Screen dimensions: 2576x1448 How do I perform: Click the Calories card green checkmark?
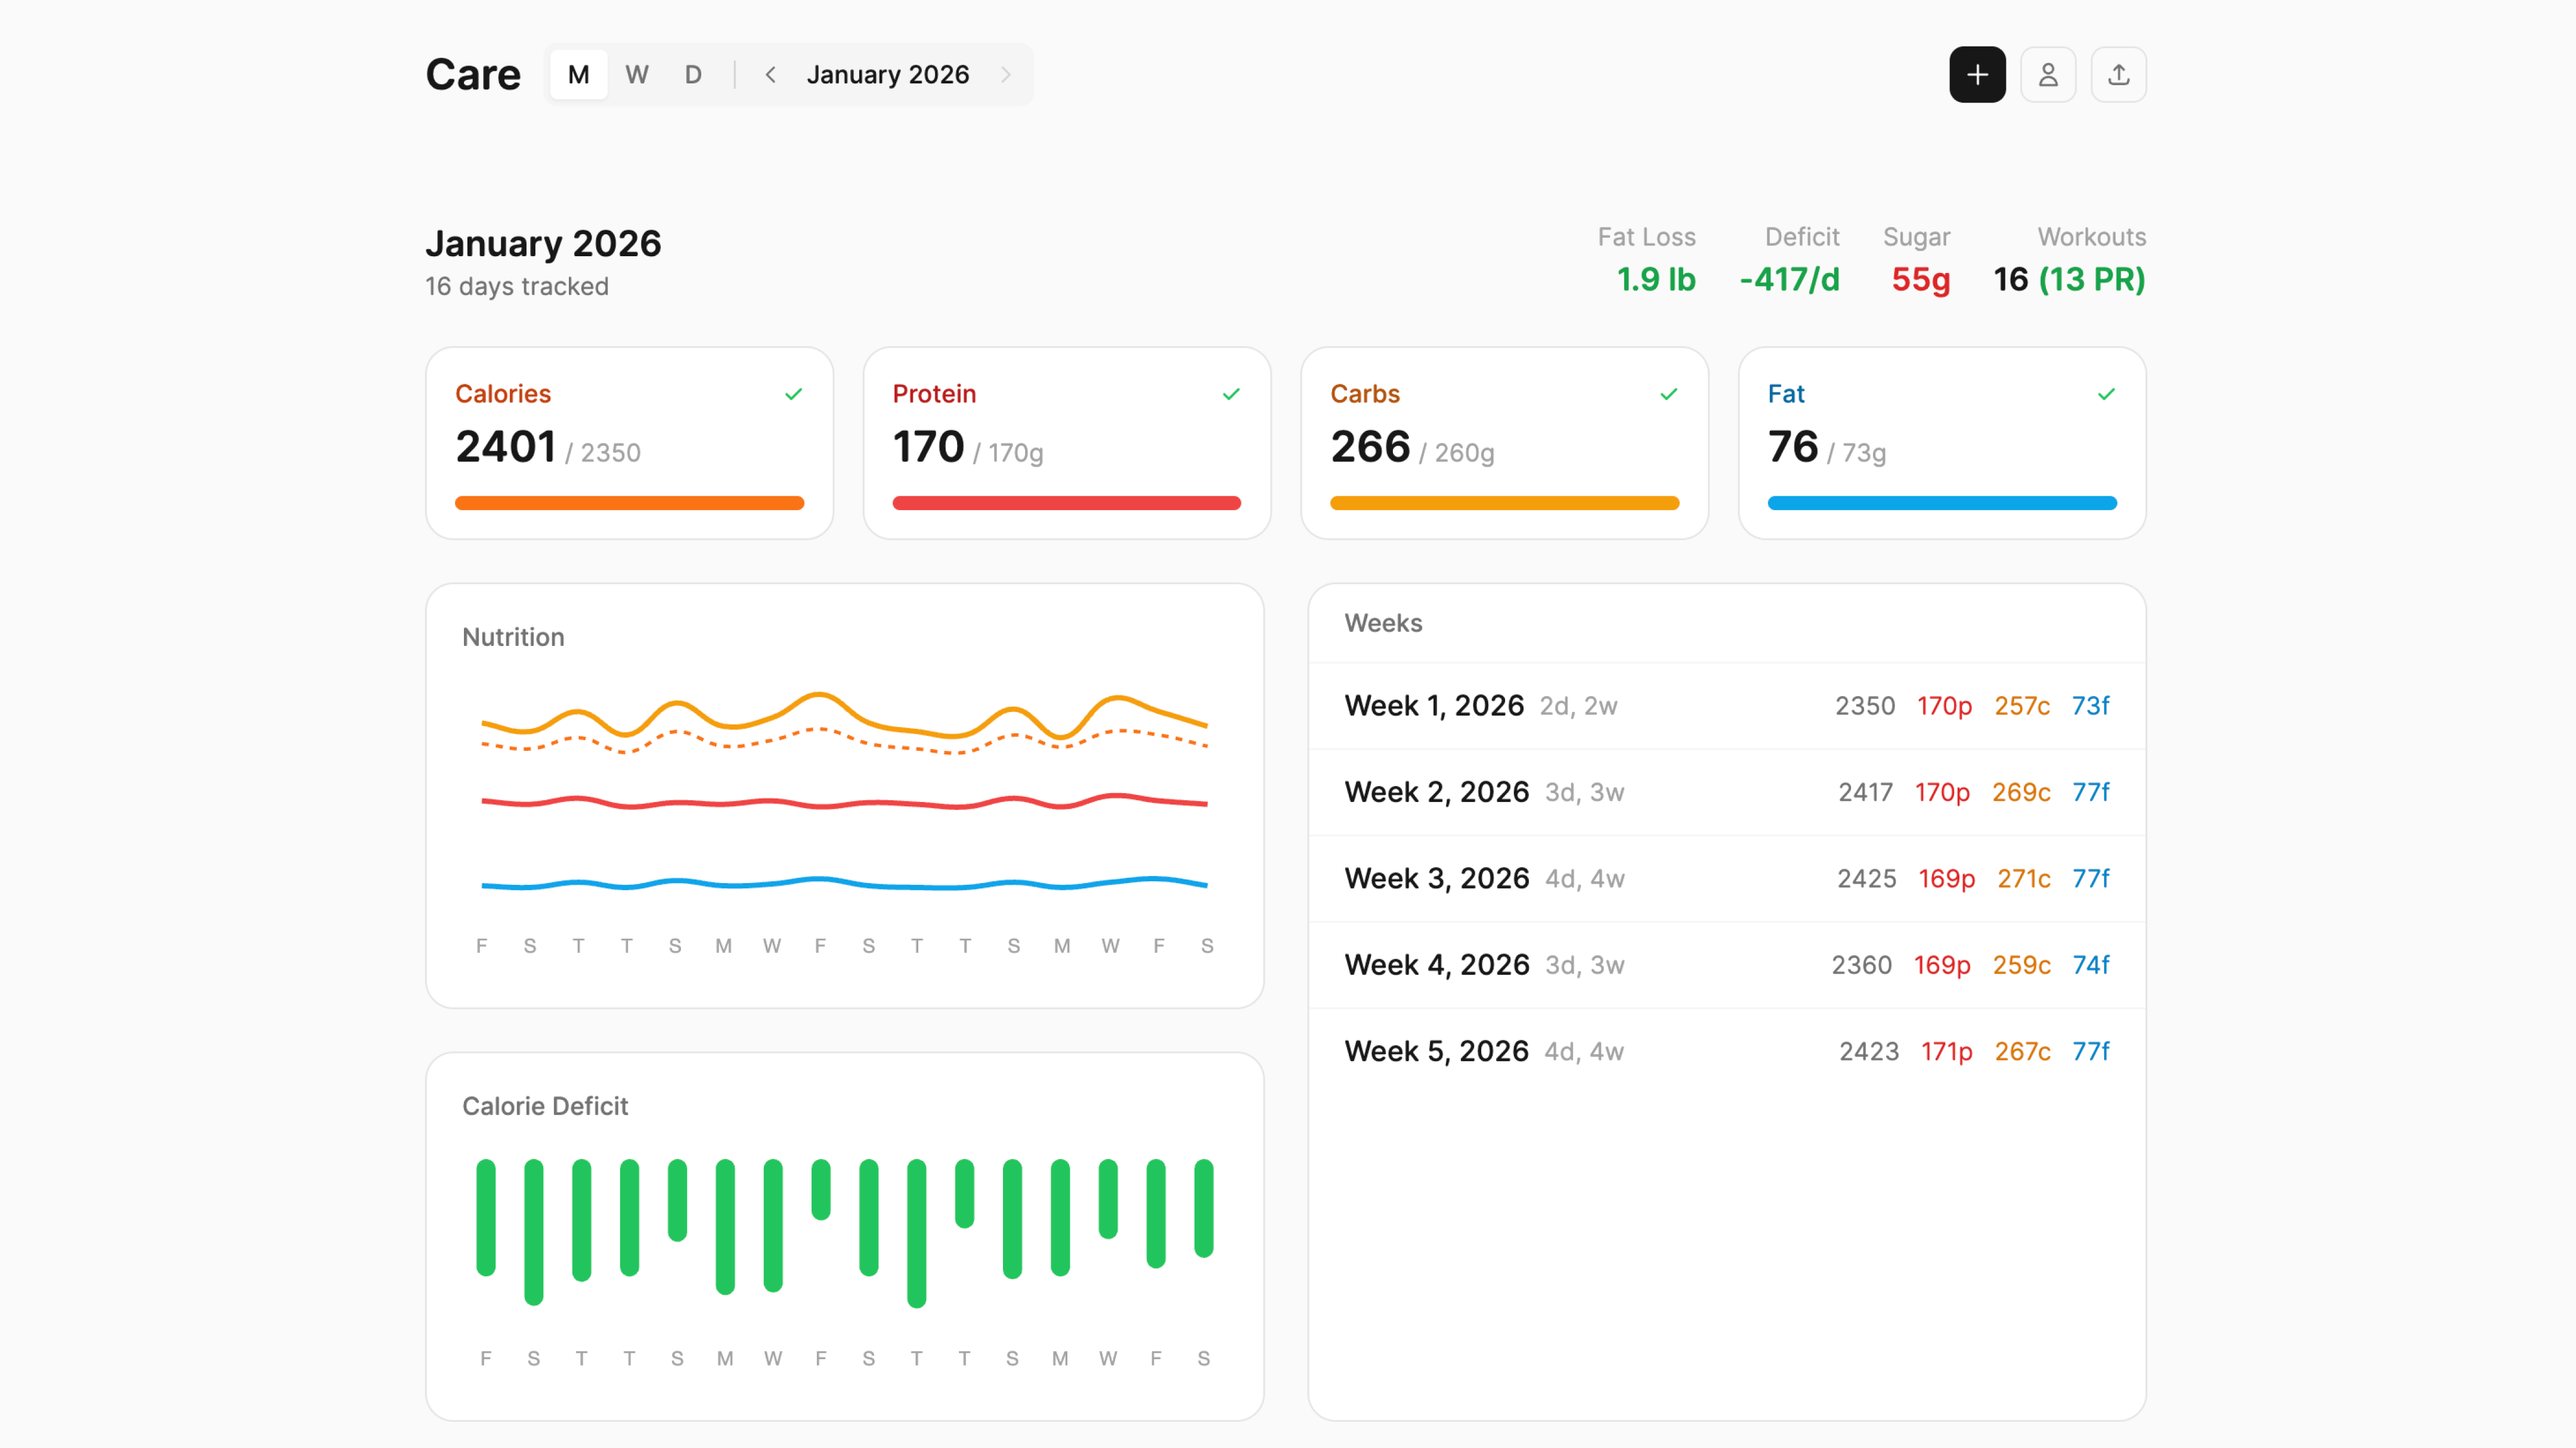(x=793, y=394)
